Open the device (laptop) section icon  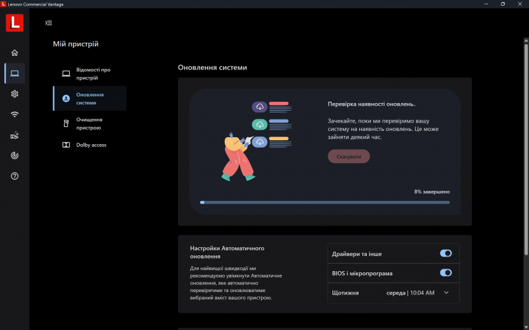(x=15, y=73)
